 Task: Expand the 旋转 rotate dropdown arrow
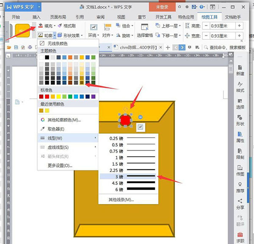(132, 35)
